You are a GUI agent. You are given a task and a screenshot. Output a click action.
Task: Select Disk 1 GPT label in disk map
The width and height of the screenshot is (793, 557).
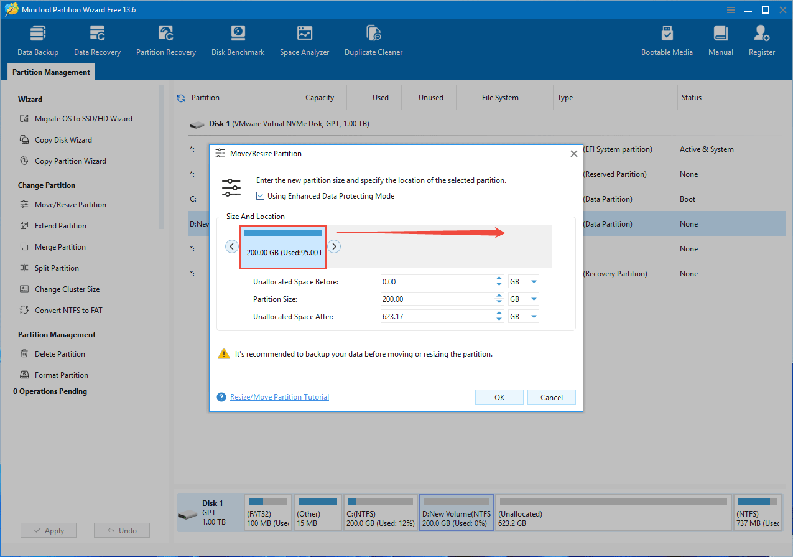(x=210, y=512)
